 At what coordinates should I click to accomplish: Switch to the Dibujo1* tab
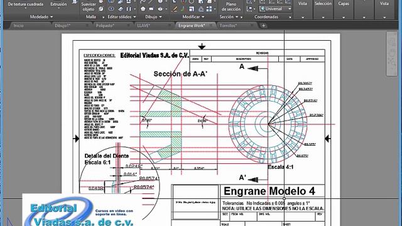pos(63,26)
